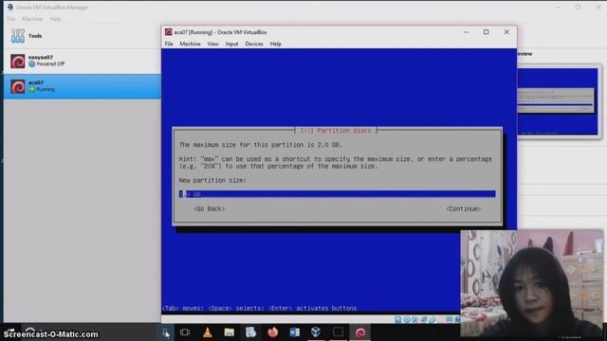Viewport: 607px width, 341px height.
Task: Open the VLC media player taskbar icon
Action: coord(208,332)
